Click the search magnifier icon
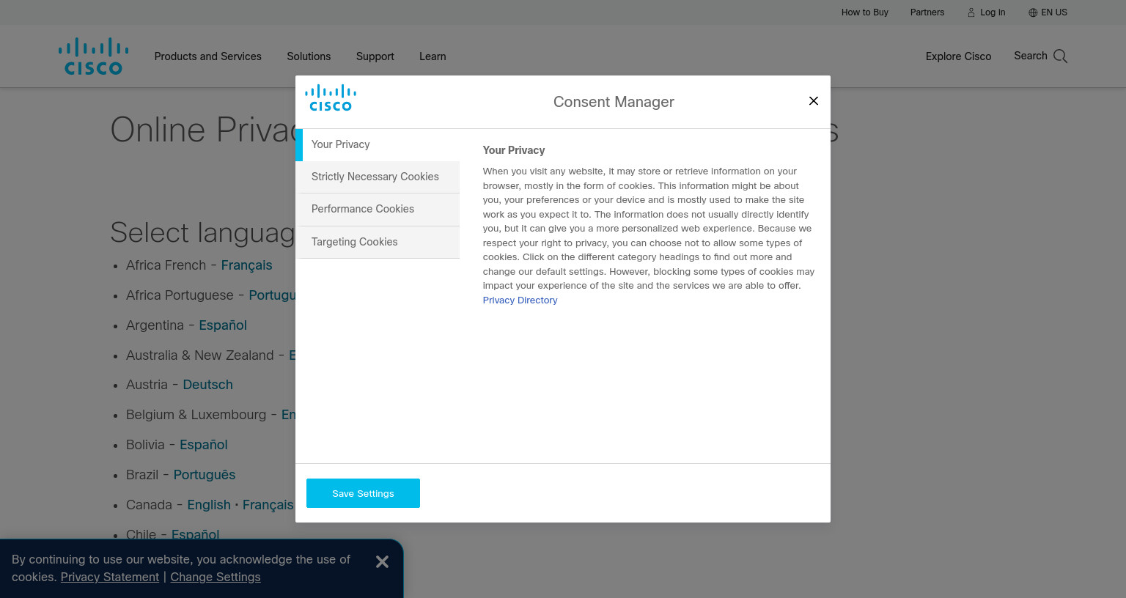 [x=1060, y=56]
